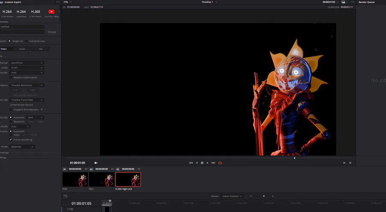The width and height of the screenshot is (386, 212).
Task: Click the 01:00:01:05 viewer timecode
Action: [78, 163]
